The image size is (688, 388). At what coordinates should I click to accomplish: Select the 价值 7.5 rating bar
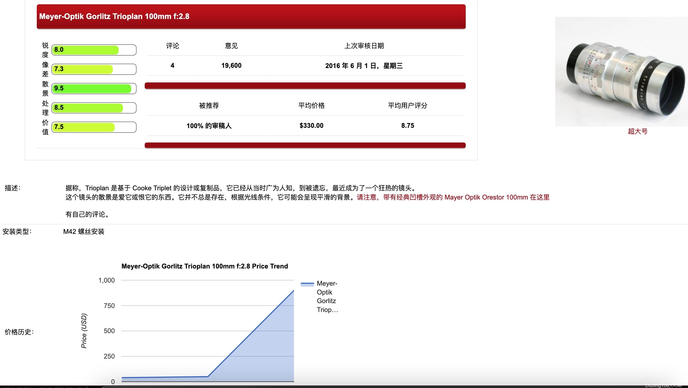(94, 127)
